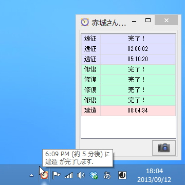Select the fourth 修復 row label

pos(91,101)
